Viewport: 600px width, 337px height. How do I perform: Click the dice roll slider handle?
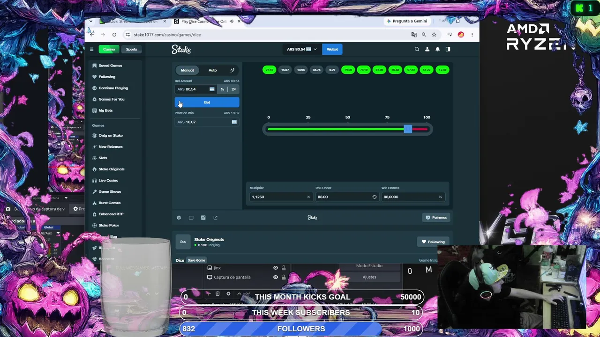click(x=408, y=129)
